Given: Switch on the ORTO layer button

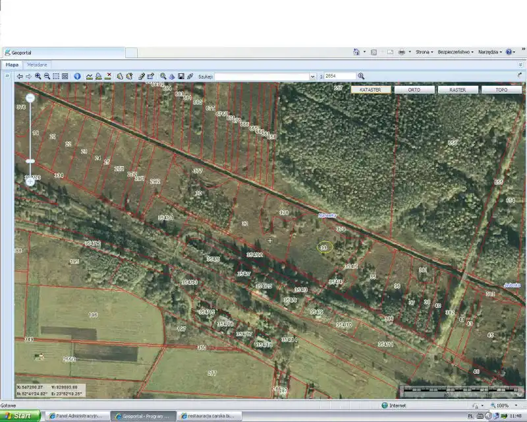Looking at the screenshot, I should 414,90.
